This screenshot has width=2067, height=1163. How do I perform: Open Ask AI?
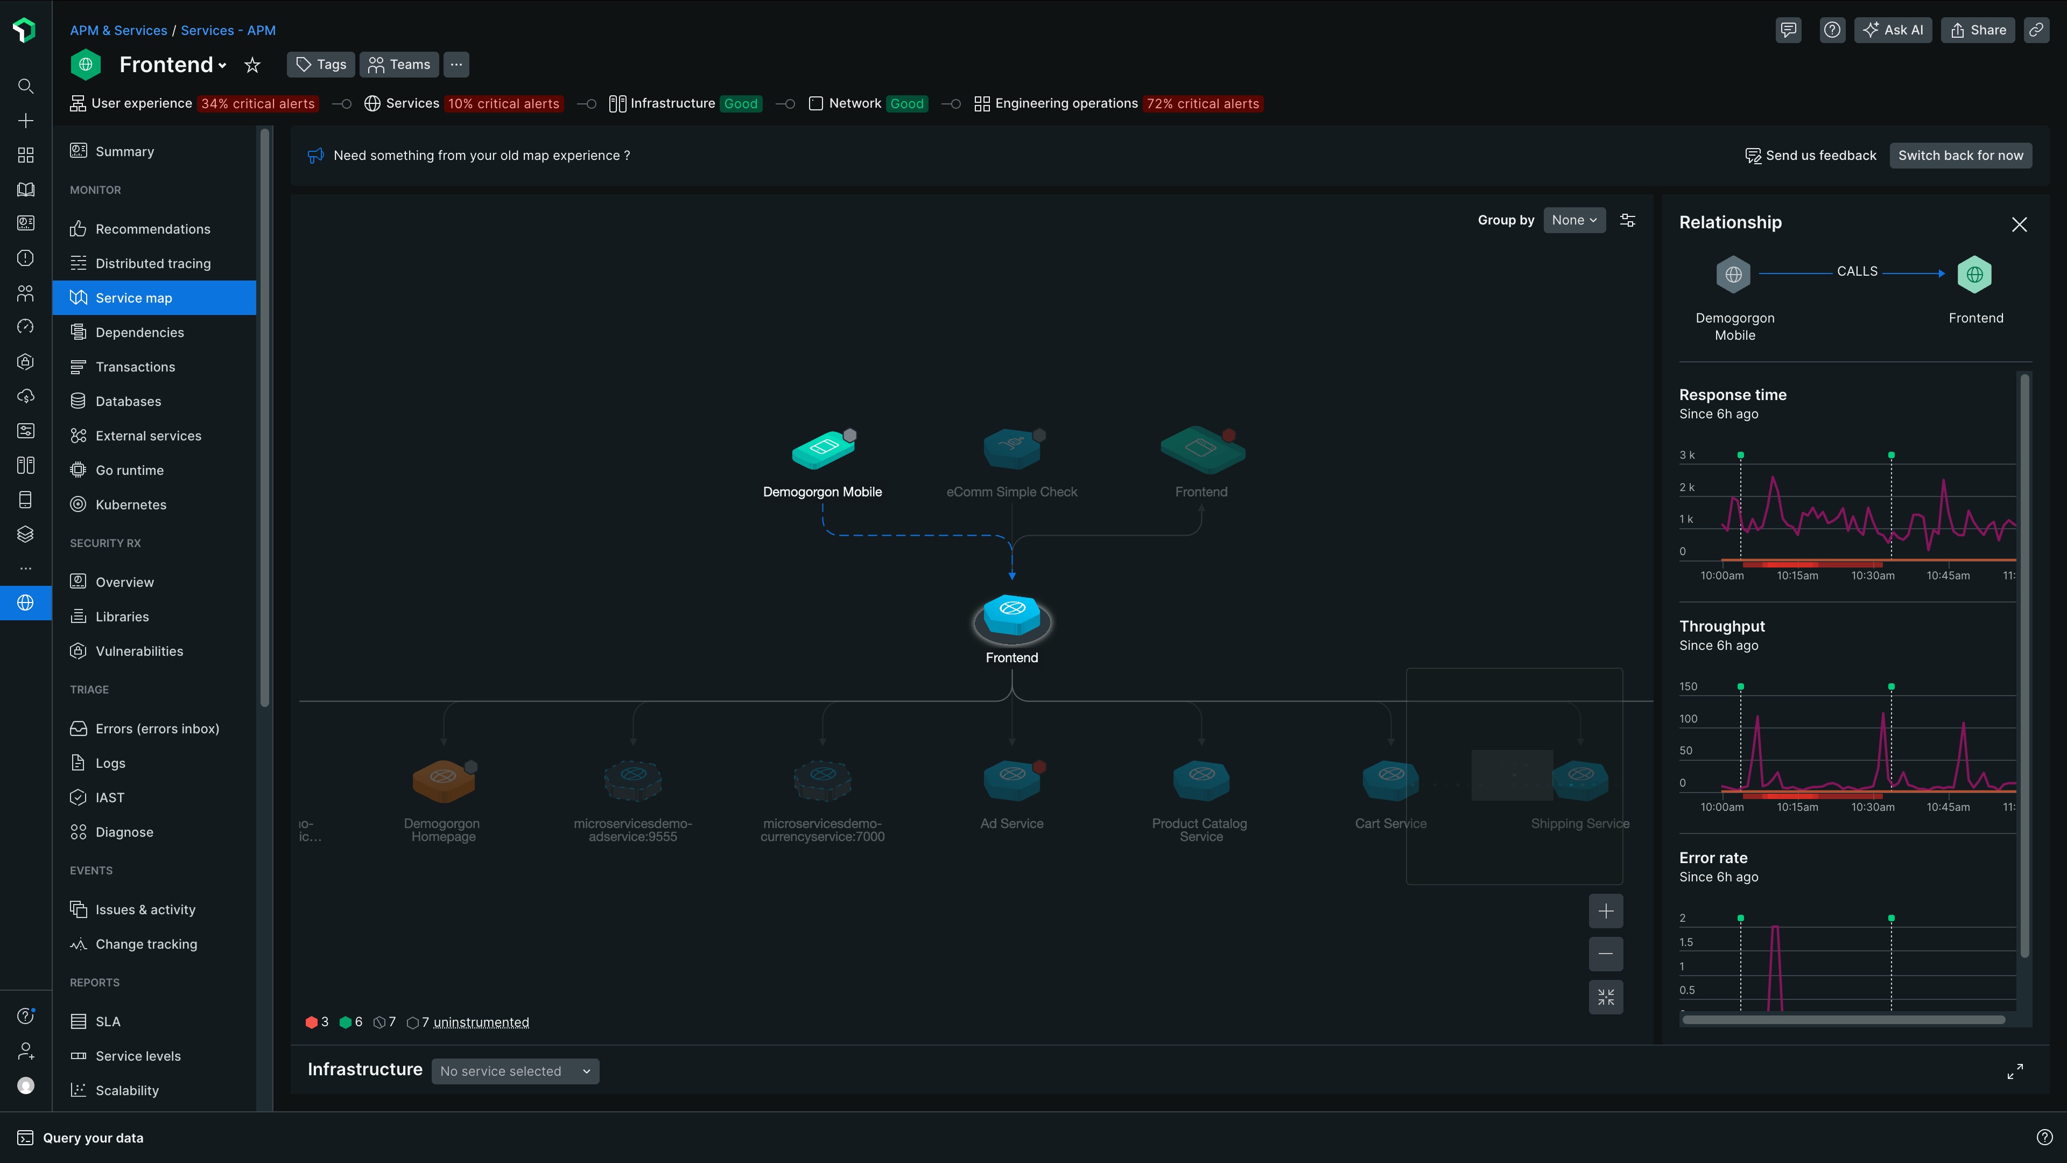click(1893, 30)
